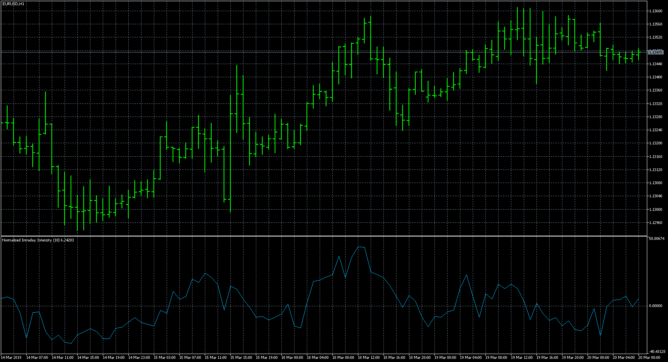Click the 19 Mar 00:00 time label
The width and height of the screenshot is (668, 362).
(445, 358)
